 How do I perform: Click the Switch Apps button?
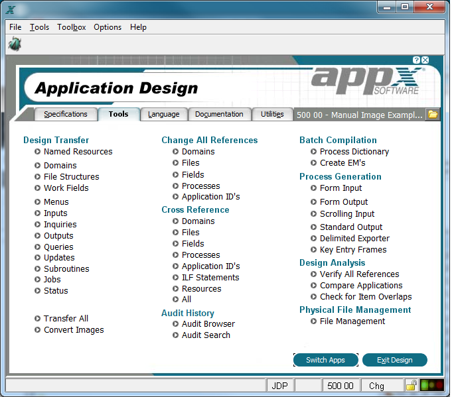pyautogui.click(x=325, y=360)
